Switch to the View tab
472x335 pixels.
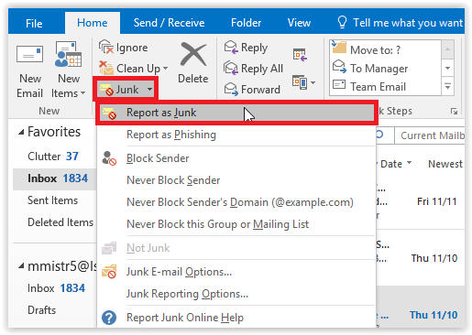point(299,23)
